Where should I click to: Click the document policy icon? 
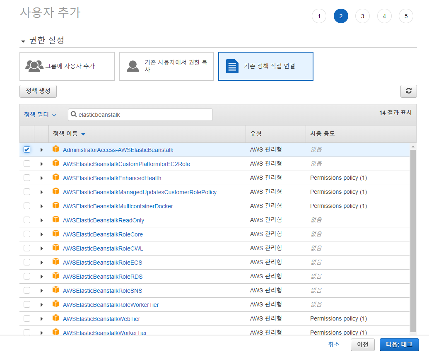pyautogui.click(x=232, y=66)
